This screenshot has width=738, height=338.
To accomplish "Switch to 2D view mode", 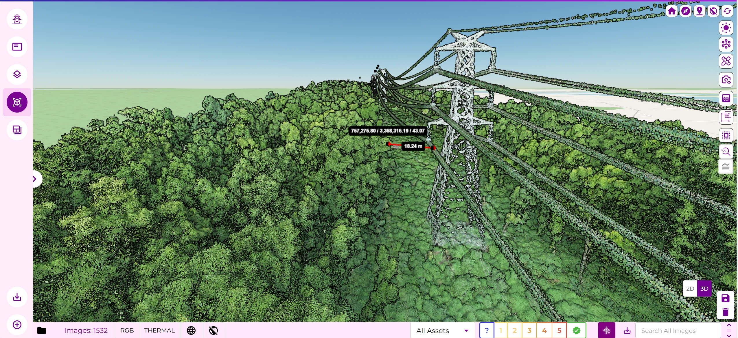I will click(x=690, y=289).
